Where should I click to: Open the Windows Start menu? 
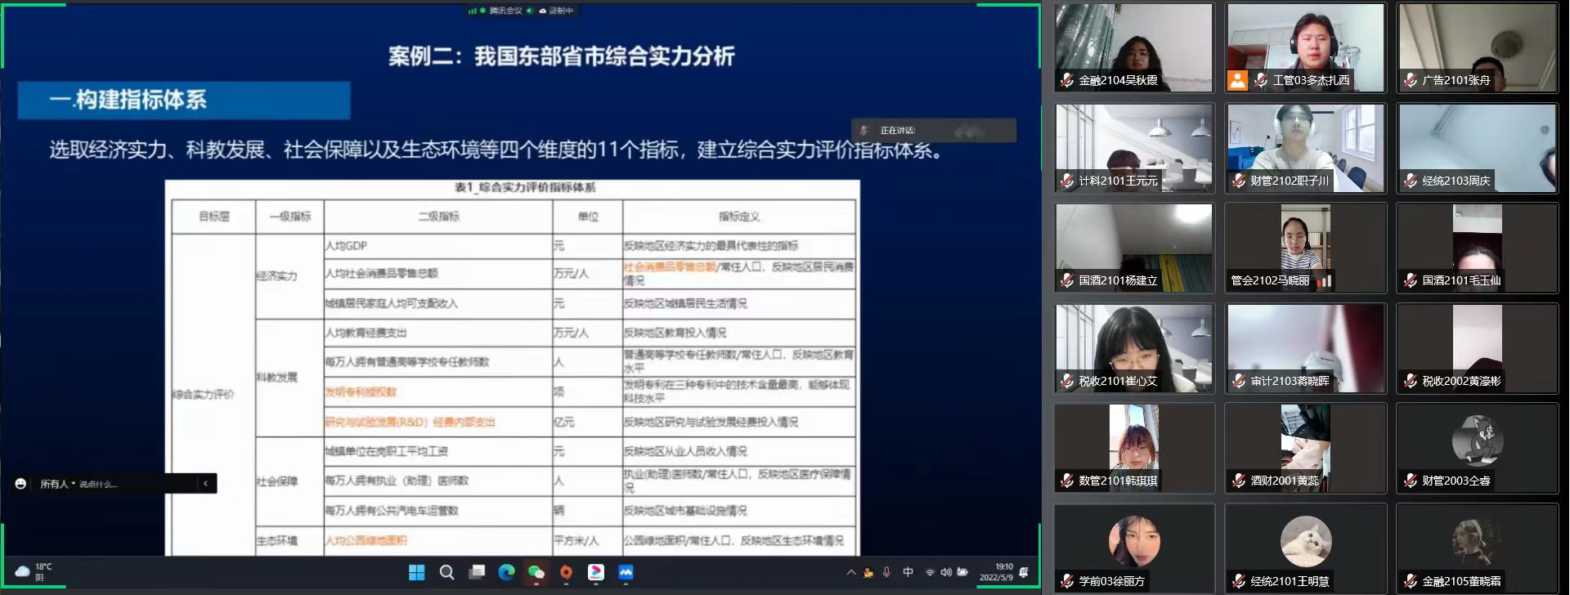click(416, 572)
